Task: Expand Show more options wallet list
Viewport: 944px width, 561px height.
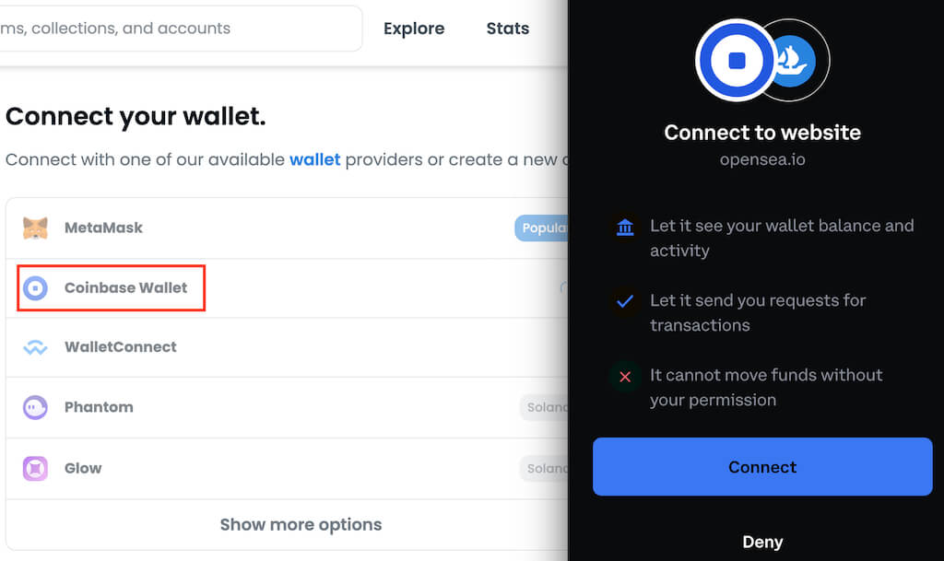Action: [301, 524]
